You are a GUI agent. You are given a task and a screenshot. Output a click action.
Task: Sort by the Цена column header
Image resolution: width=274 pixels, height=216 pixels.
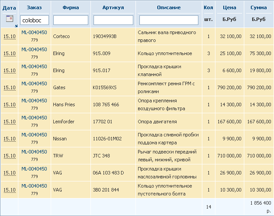[229, 7]
